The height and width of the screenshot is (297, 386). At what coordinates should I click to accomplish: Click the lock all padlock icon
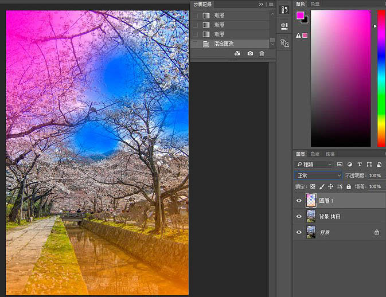click(349, 186)
